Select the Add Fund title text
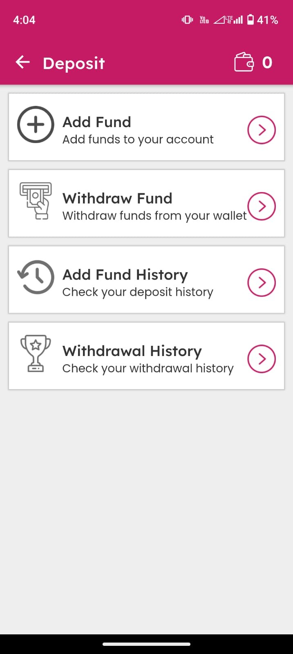Screen dimensions: 293x654 (x=97, y=122)
